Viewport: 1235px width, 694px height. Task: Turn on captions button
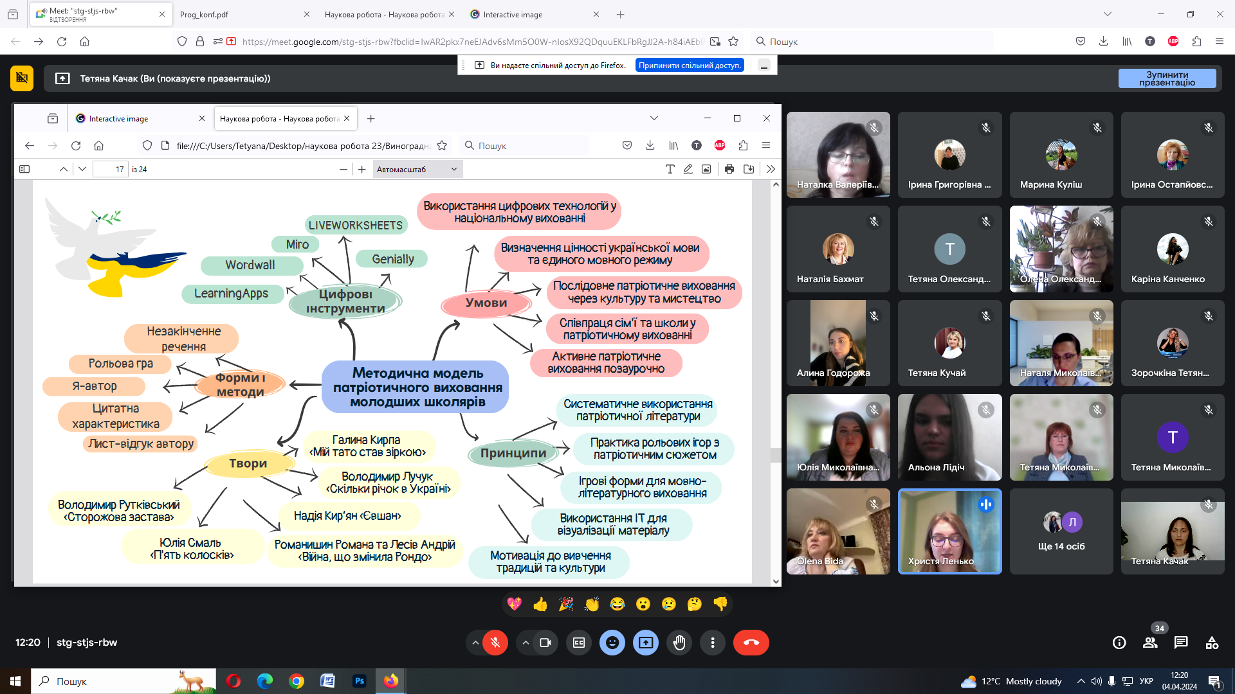coord(579,643)
